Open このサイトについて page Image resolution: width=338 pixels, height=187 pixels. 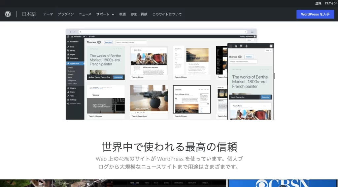click(x=167, y=14)
